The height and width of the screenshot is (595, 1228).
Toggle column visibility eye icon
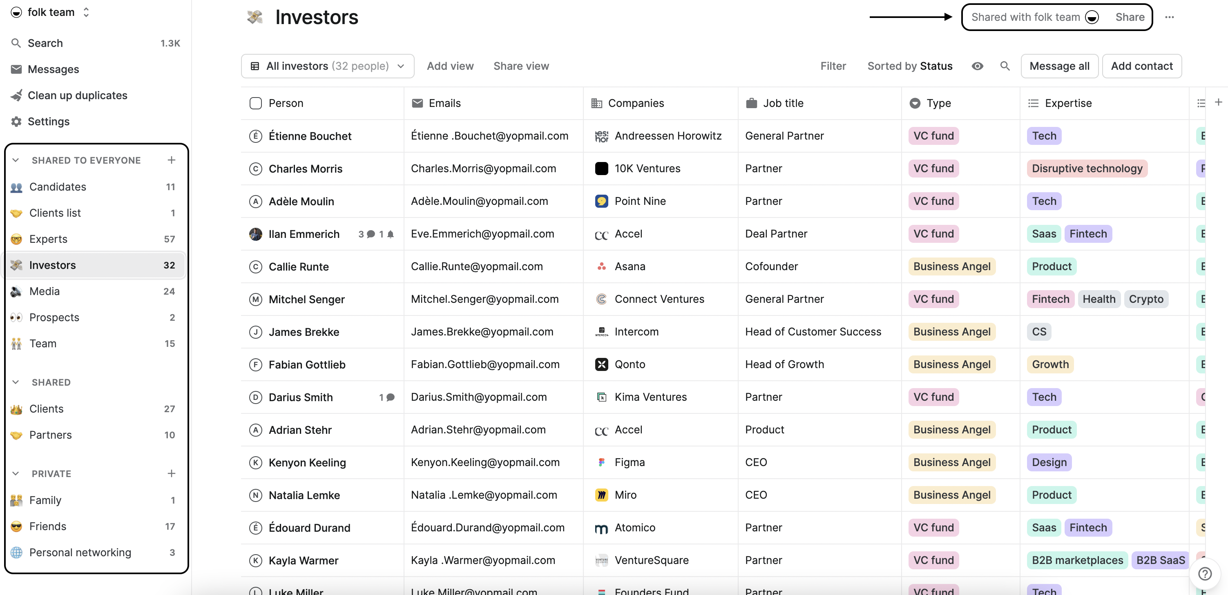pos(977,66)
